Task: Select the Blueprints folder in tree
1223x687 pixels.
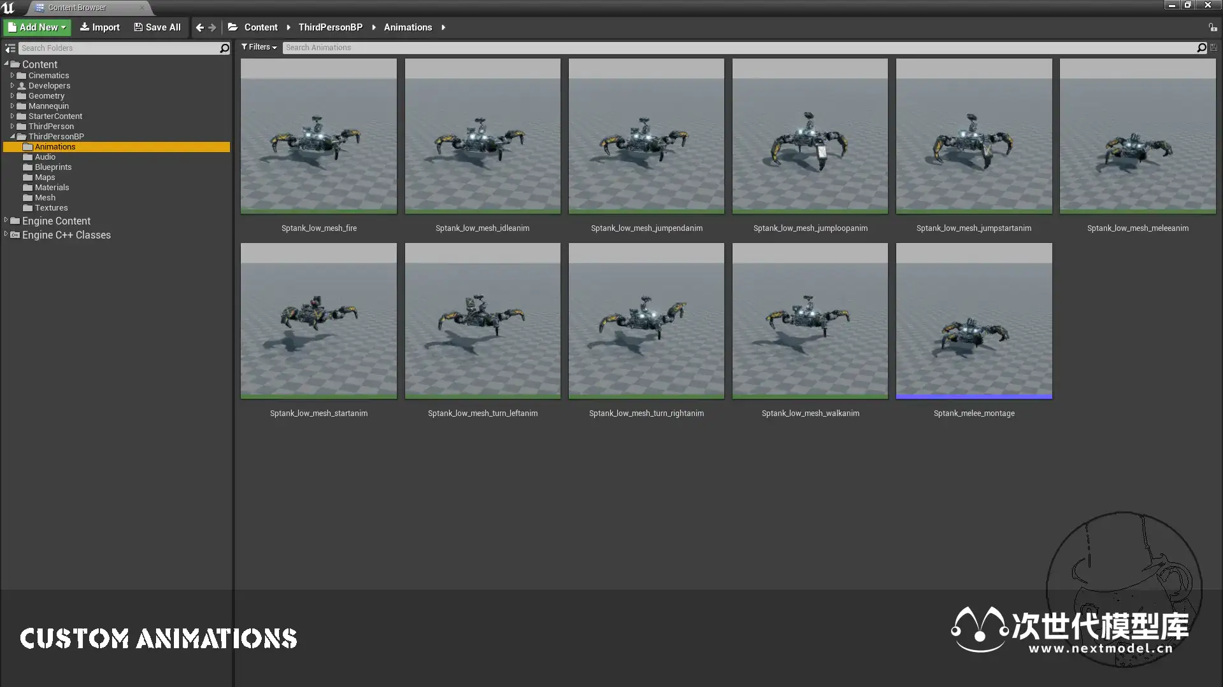Action: point(53,167)
